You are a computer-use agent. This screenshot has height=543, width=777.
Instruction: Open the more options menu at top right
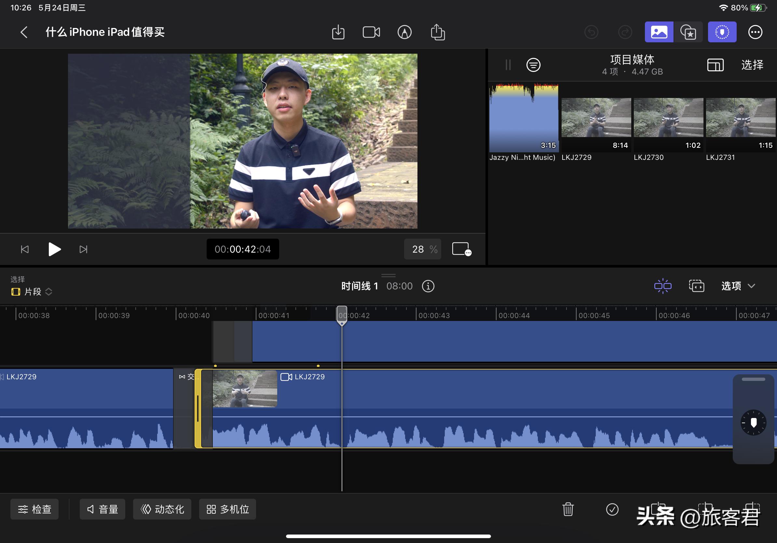[755, 32]
